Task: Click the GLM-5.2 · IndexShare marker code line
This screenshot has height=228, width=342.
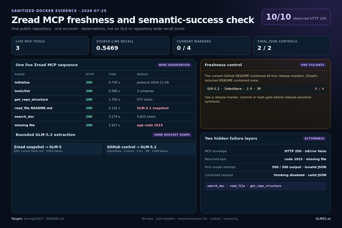Action: click(265, 89)
